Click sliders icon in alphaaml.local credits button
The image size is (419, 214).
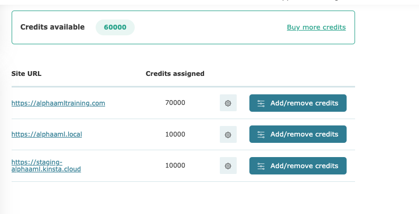coord(261,134)
